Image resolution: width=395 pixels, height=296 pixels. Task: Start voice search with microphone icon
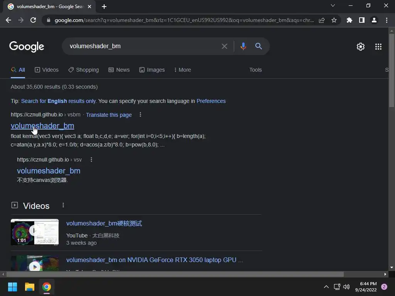(x=243, y=46)
